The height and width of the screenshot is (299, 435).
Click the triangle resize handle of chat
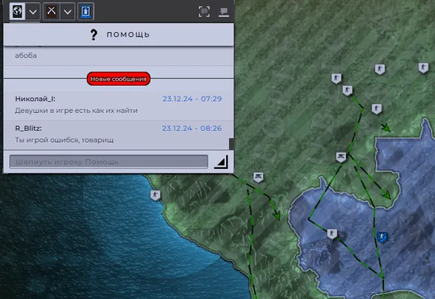tap(221, 161)
